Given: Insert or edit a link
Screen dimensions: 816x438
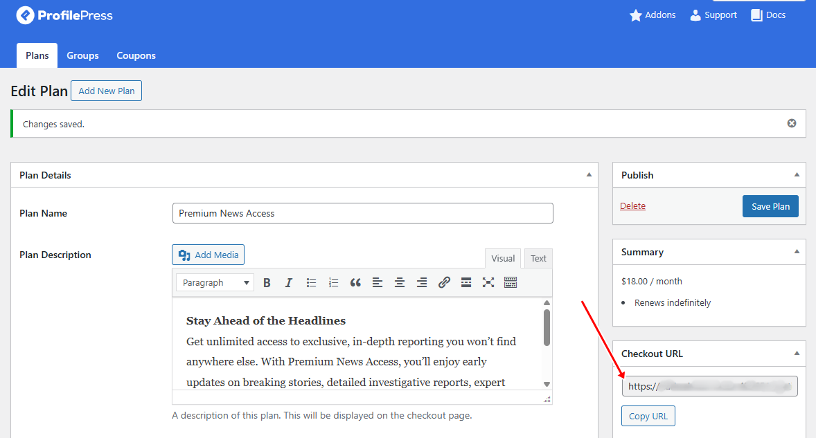Looking at the screenshot, I should point(444,282).
